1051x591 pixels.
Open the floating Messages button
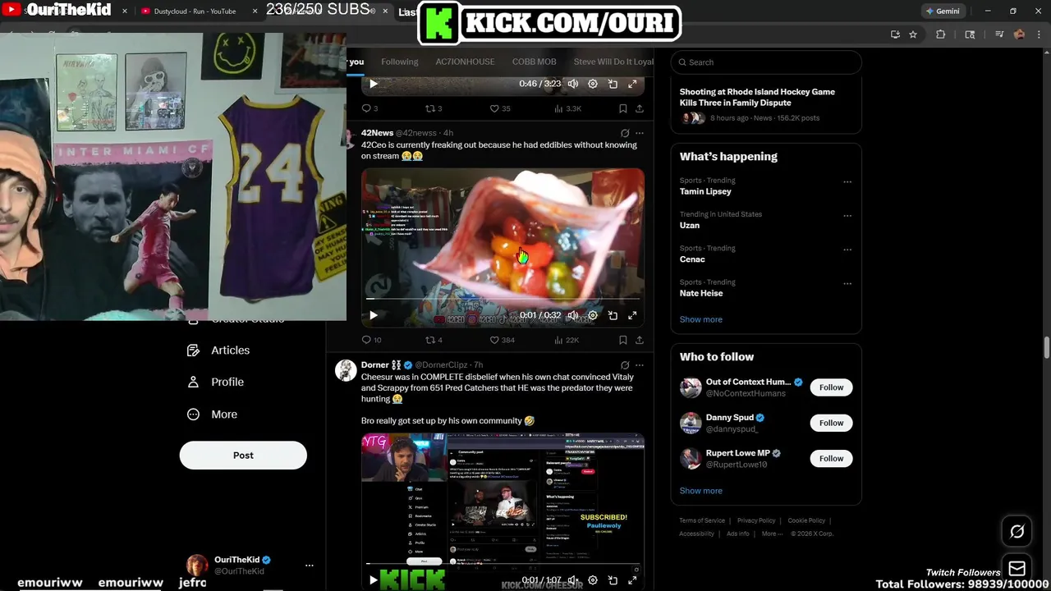click(1017, 568)
